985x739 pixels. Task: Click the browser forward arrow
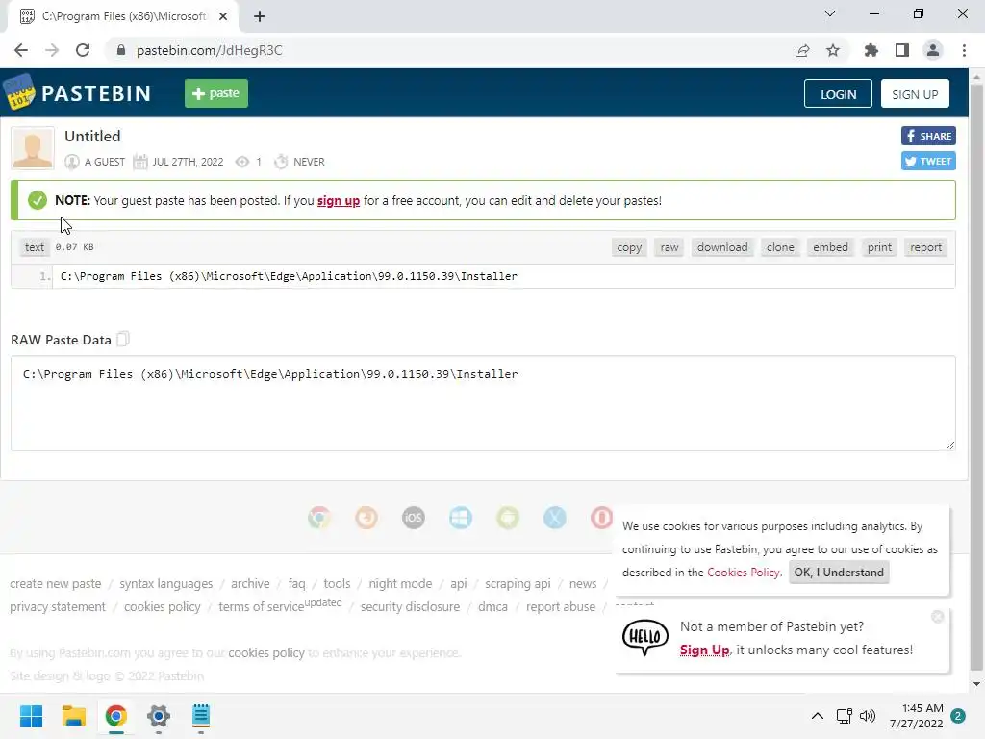coord(52,50)
